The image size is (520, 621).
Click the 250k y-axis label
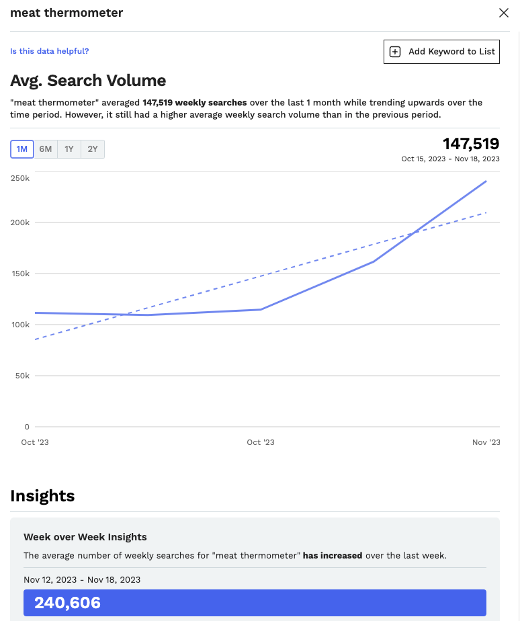(20, 178)
